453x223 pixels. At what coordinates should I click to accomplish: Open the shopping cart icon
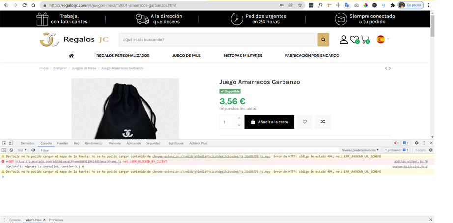tap(365, 40)
